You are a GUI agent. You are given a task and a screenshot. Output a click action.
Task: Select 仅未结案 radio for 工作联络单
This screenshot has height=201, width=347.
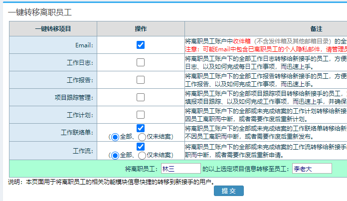[x=142, y=137]
